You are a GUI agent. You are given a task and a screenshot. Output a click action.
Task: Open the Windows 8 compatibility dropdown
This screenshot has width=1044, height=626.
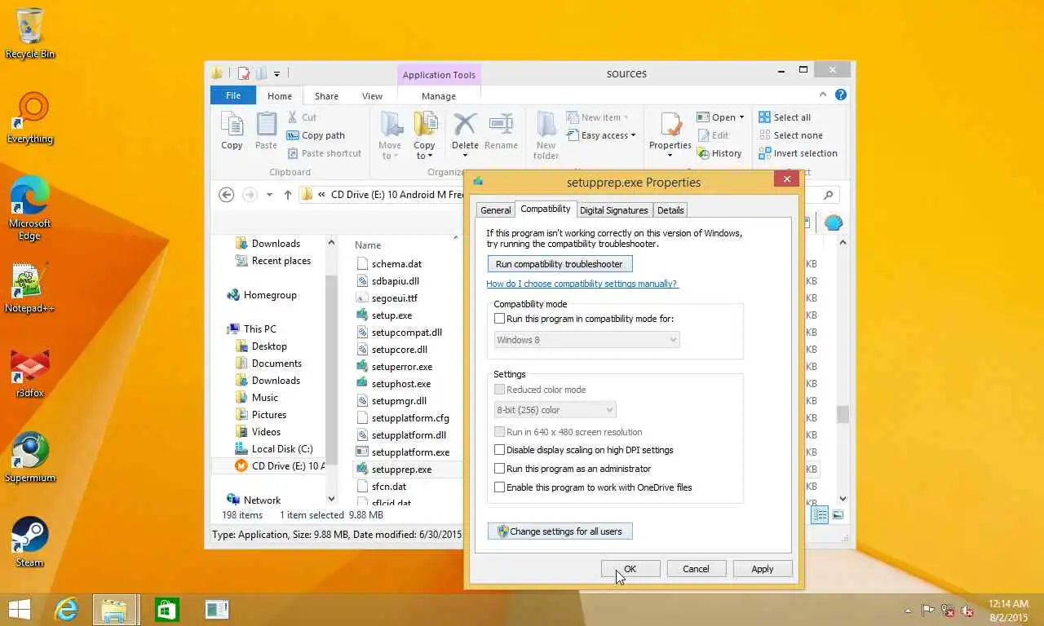tap(586, 340)
